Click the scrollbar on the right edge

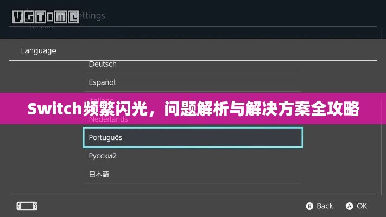[382, 146]
